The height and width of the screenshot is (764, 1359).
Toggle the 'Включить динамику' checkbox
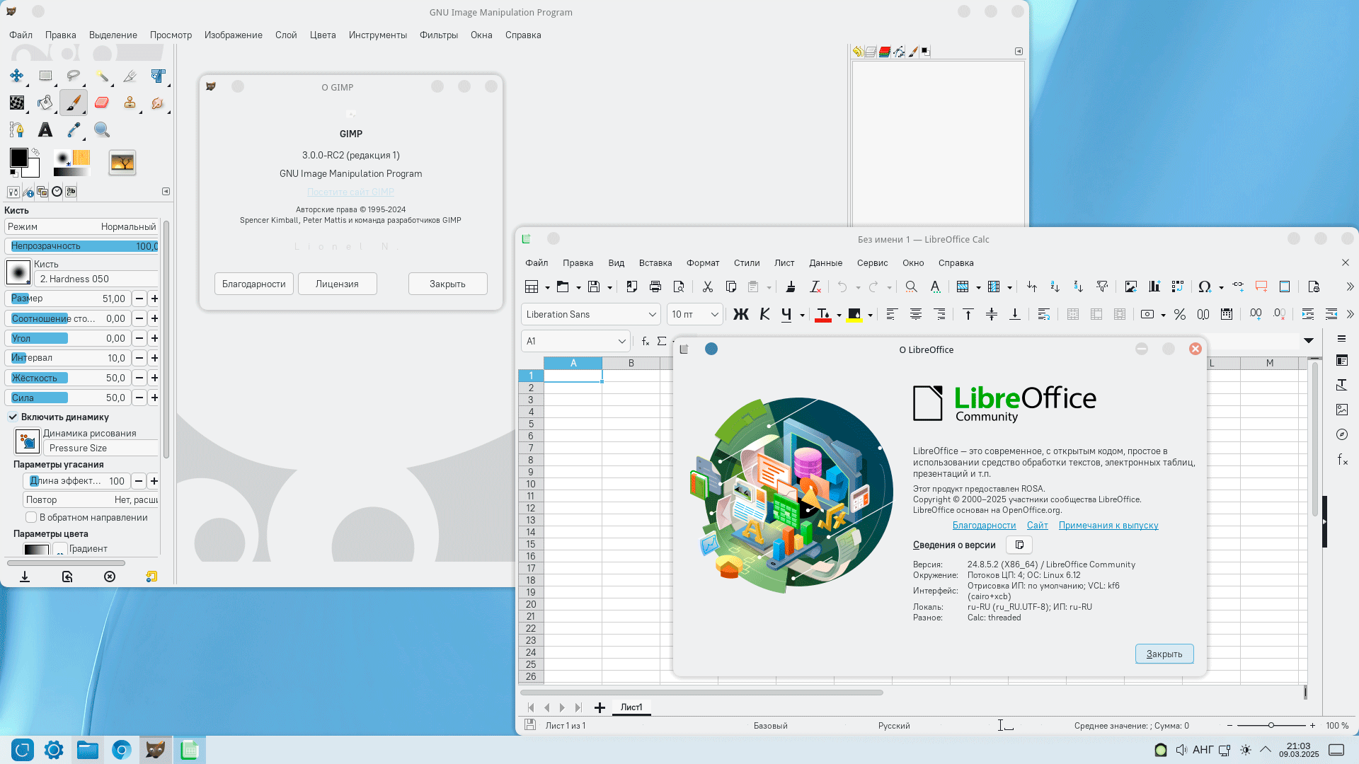click(x=13, y=417)
